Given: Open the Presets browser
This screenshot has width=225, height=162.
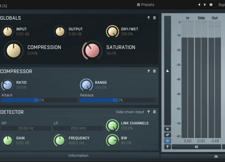Looking at the screenshot, I should point(145,5).
